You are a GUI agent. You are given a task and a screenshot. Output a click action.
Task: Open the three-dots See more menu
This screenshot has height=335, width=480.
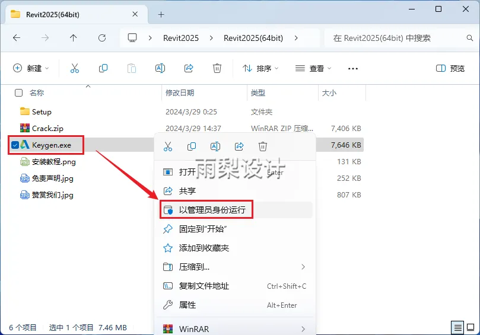[x=353, y=69]
